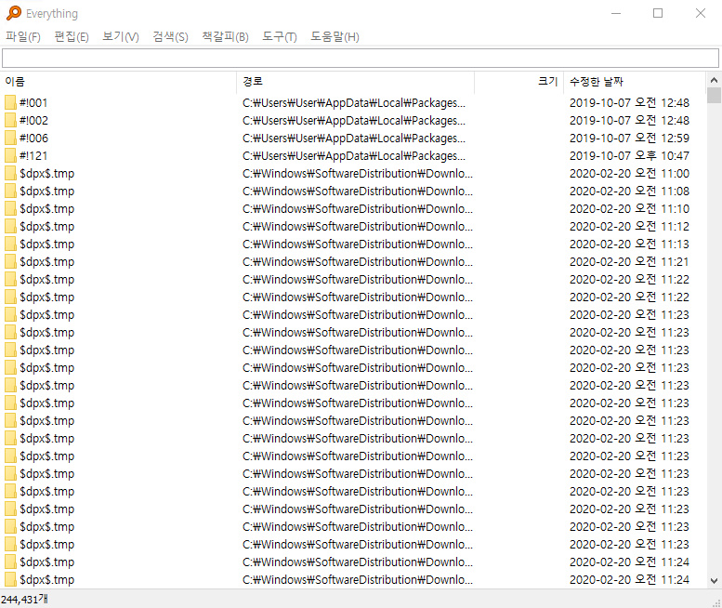The width and height of the screenshot is (722, 608).
Task: Click the Packages path of #!121
Action: (354, 155)
